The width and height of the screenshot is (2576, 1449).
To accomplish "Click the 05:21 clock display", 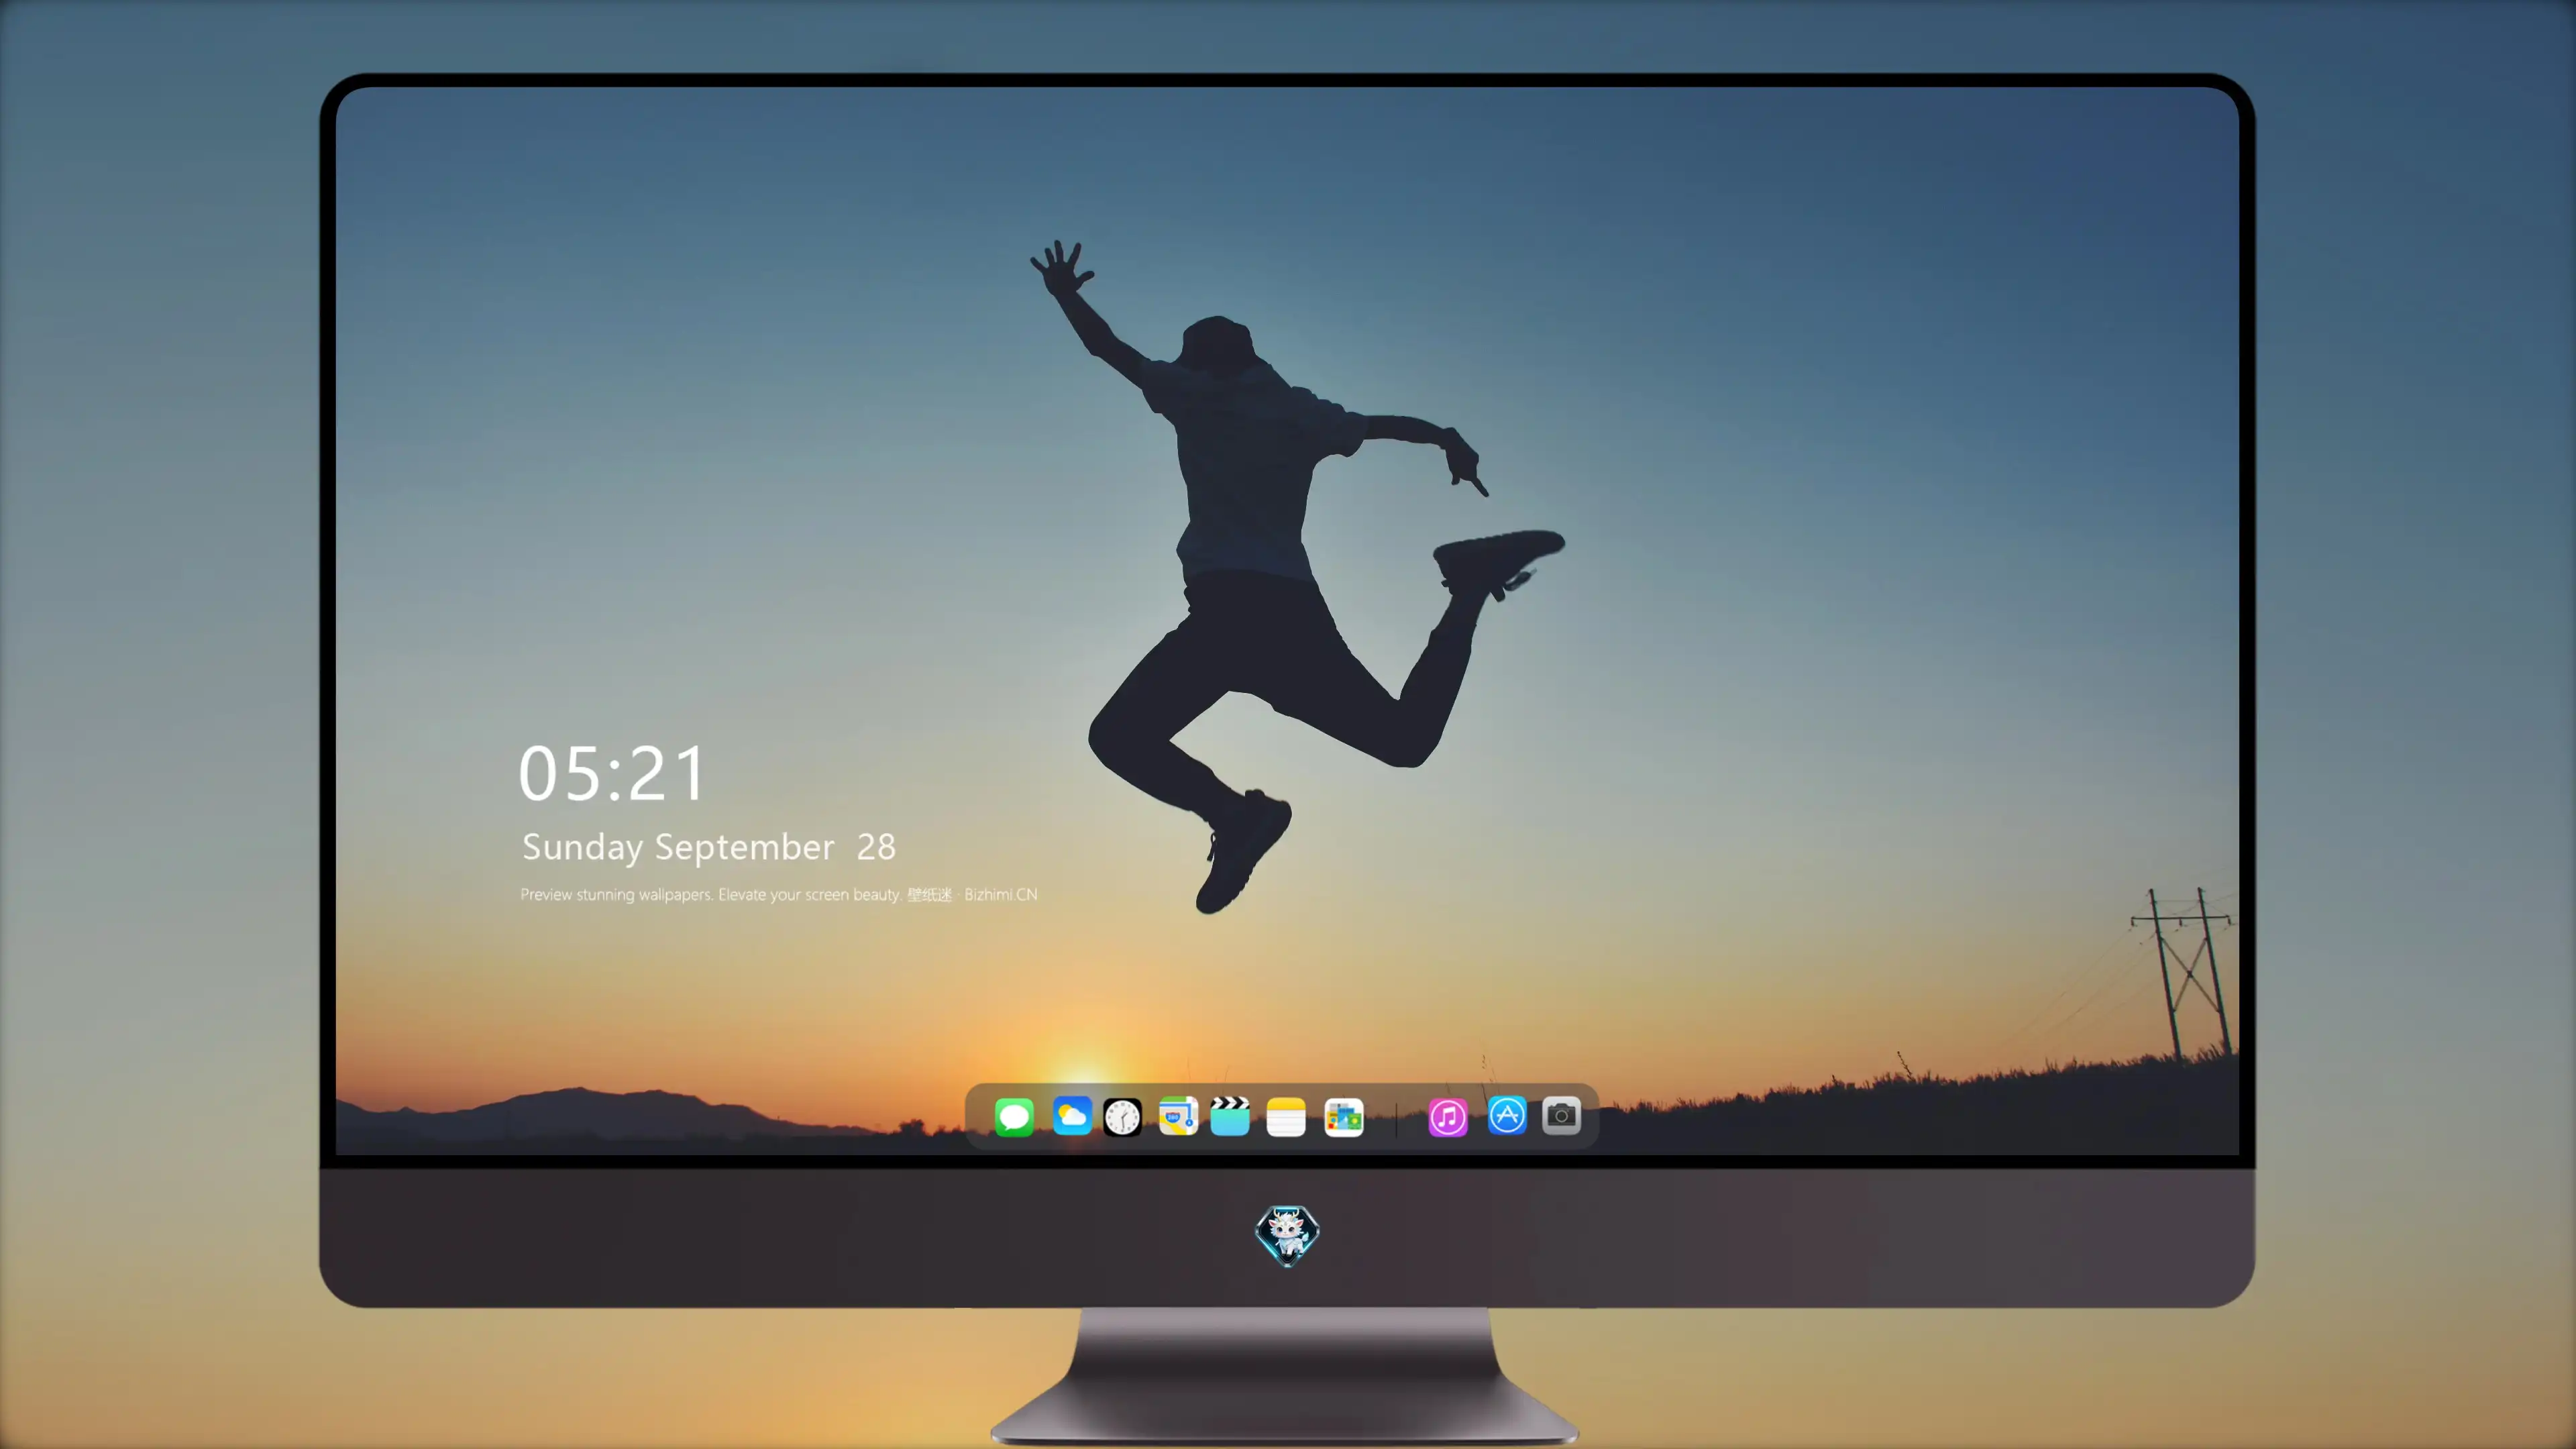I will click(x=612, y=773).
